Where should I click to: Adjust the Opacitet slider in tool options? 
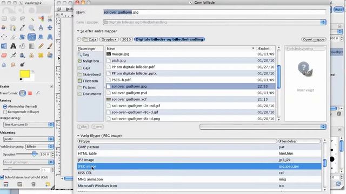click(x=27, y=155)
